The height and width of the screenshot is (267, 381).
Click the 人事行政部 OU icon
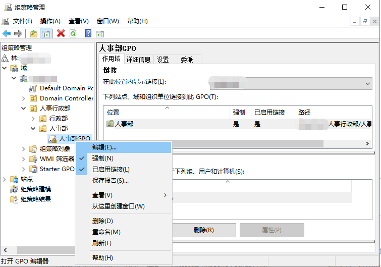pos(33,109)
